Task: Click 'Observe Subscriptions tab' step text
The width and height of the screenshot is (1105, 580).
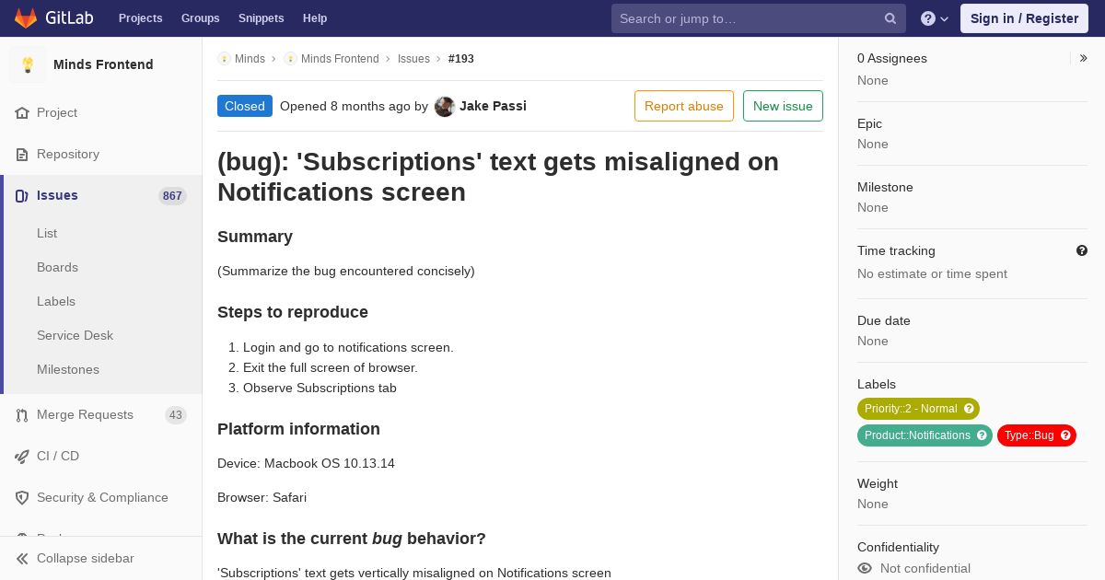Action: pos(320,388)
